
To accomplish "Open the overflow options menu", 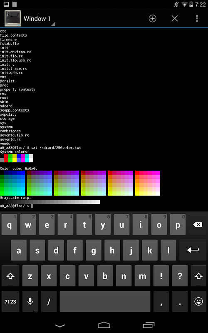I will click(197, 19).
